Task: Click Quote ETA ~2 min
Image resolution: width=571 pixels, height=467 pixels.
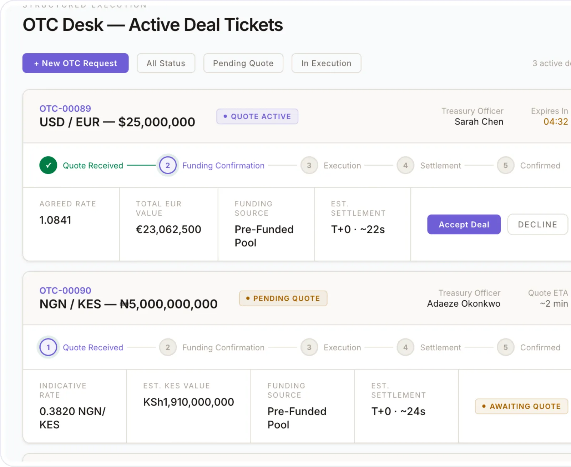Action: pyautogui.click(x=554, y=304)
